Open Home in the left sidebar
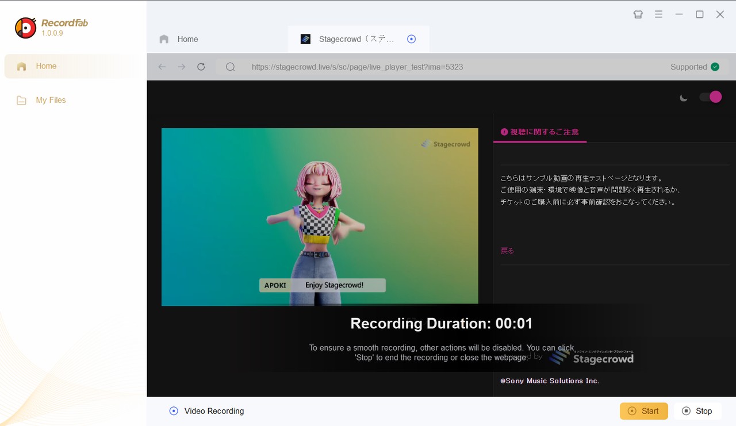This screenshot has height=426, width=736. [71, 66]
